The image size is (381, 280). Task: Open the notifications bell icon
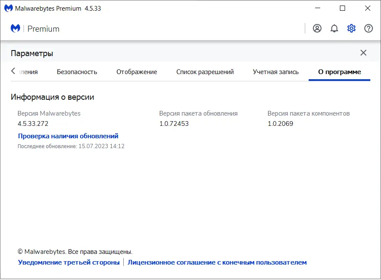point(334,28)
